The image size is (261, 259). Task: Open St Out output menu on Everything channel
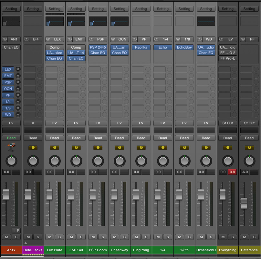228,123
